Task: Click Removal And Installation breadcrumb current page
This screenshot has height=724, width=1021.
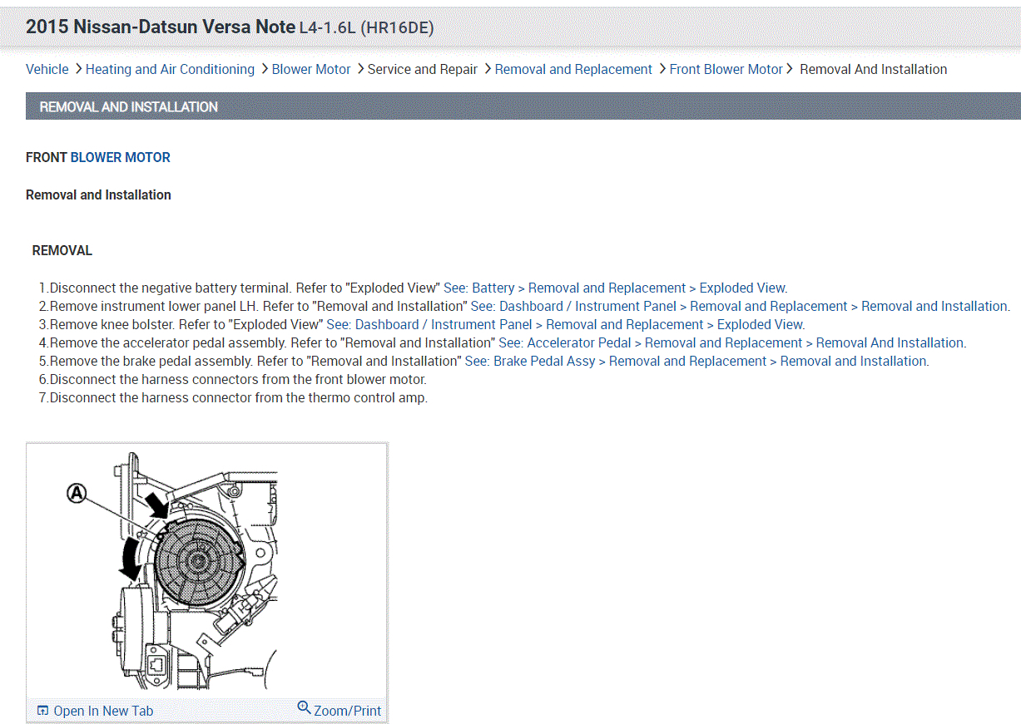Action: point(873,70)
